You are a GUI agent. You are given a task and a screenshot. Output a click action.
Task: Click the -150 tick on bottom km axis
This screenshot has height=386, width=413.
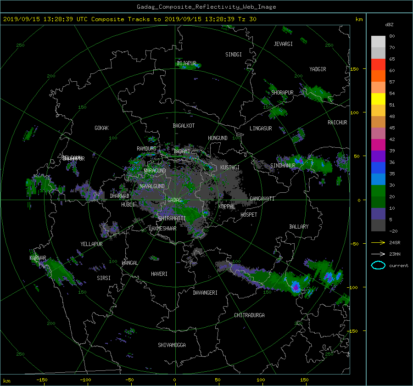click(42, 380)
